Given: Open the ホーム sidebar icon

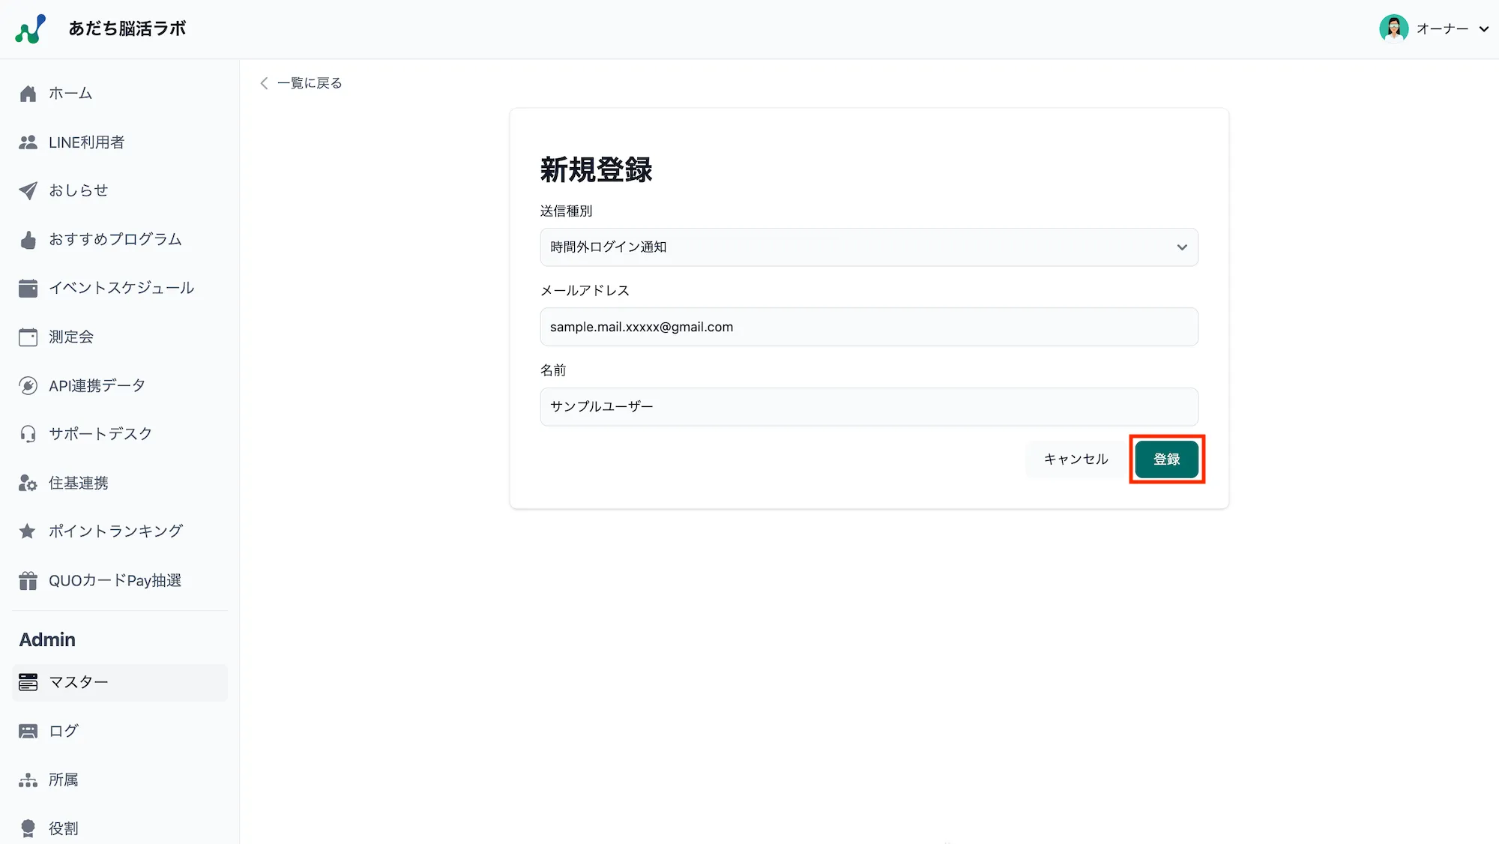Looking at the screenshot, I should (x=28, y=93).
